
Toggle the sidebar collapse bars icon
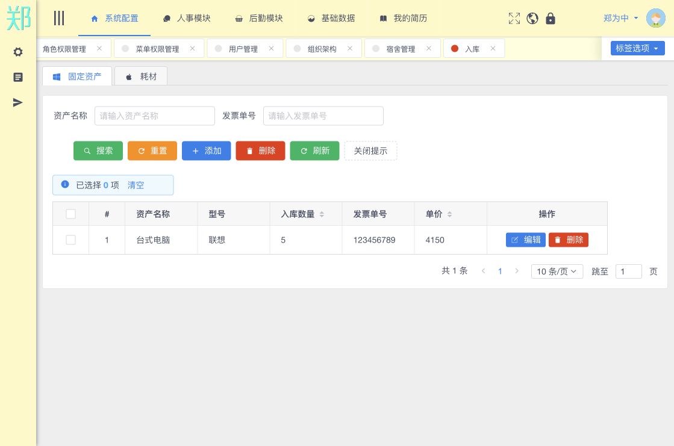tap(59, 18)
